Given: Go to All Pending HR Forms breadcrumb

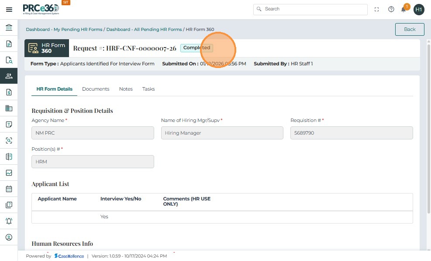Looking at the screenshot, I should [144, 30].
